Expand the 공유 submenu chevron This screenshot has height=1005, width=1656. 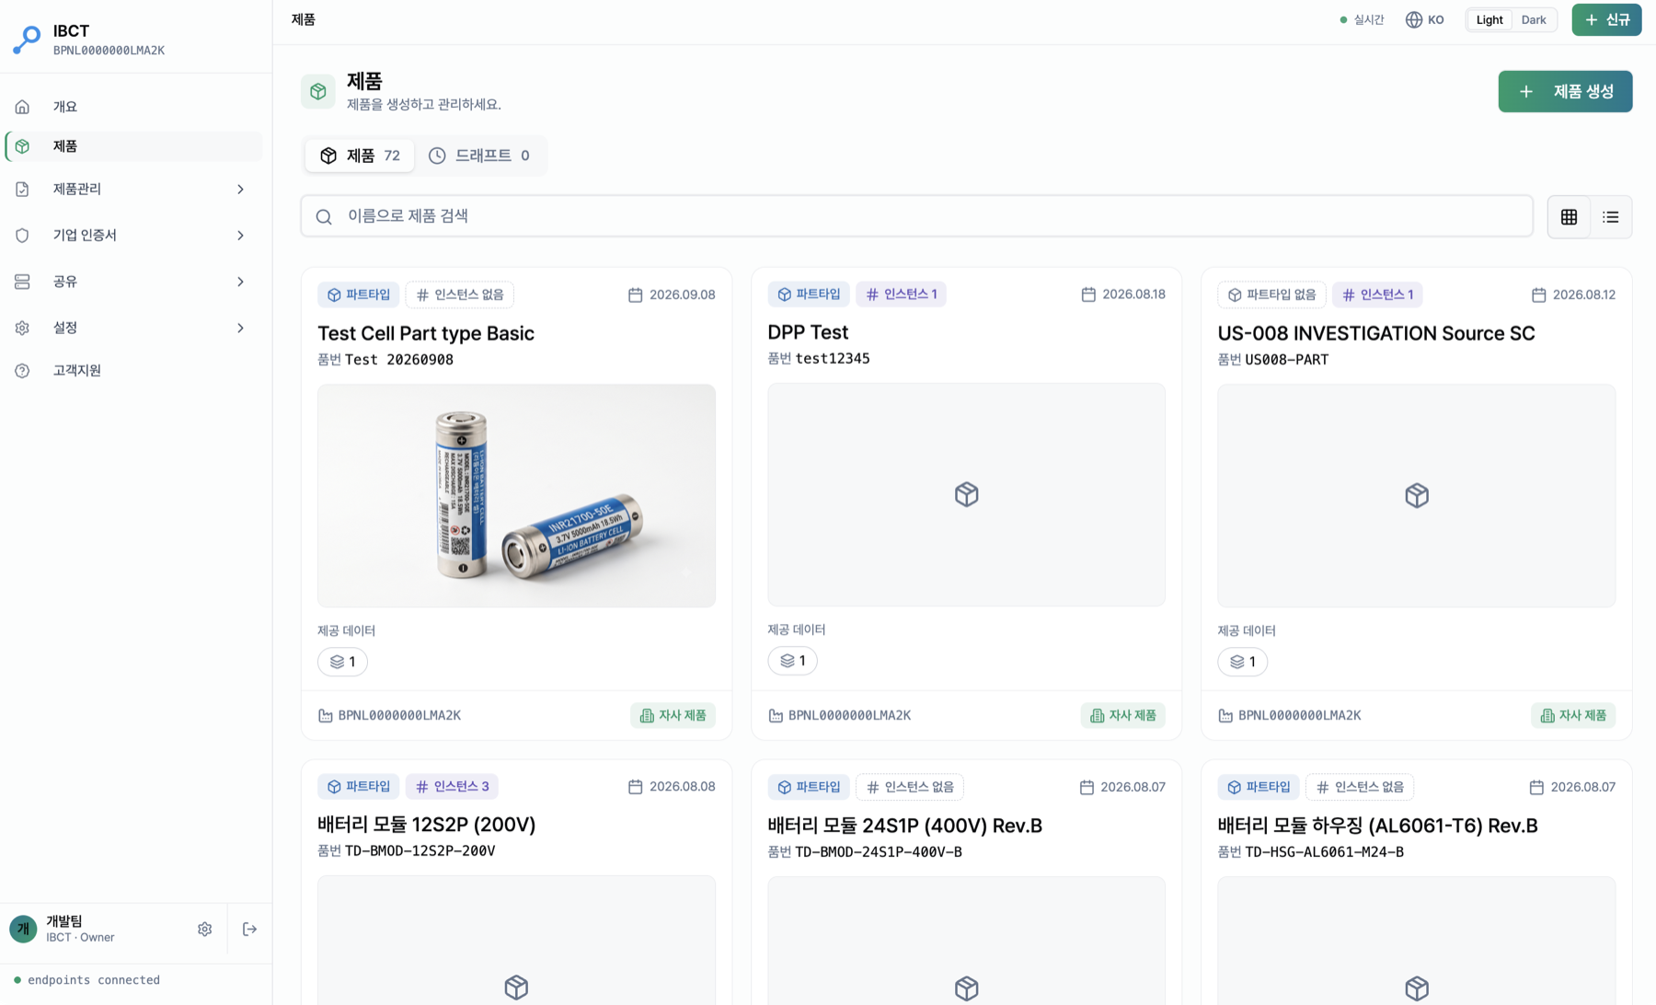(x=240, y=282)
